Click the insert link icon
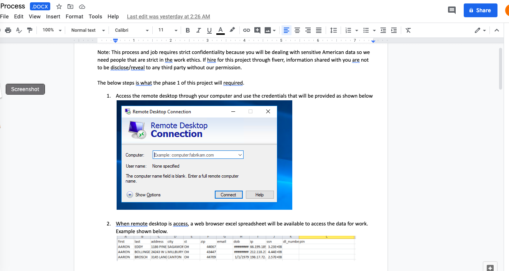The height and width of the screenshot is (271, 509). pos(247,30)
